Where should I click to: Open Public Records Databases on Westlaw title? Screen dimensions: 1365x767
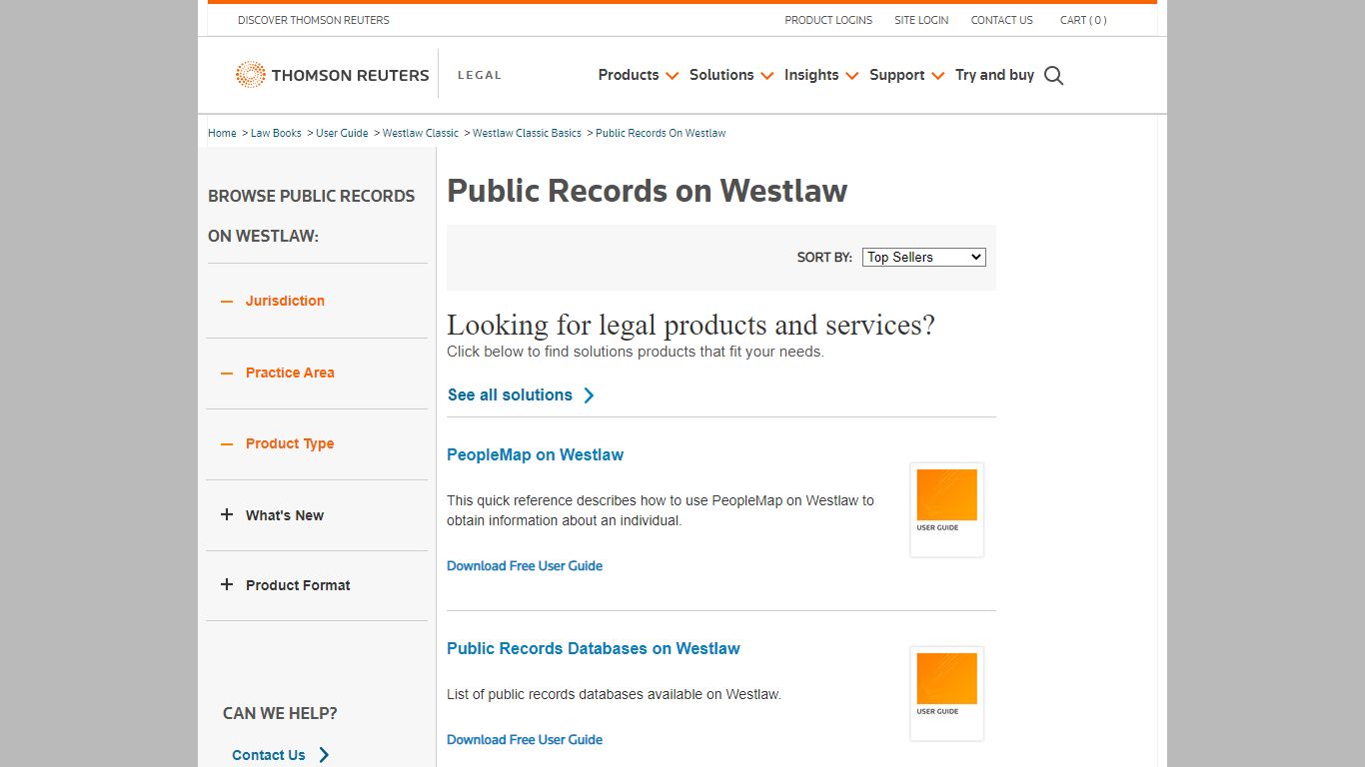(x=594, y=648)
